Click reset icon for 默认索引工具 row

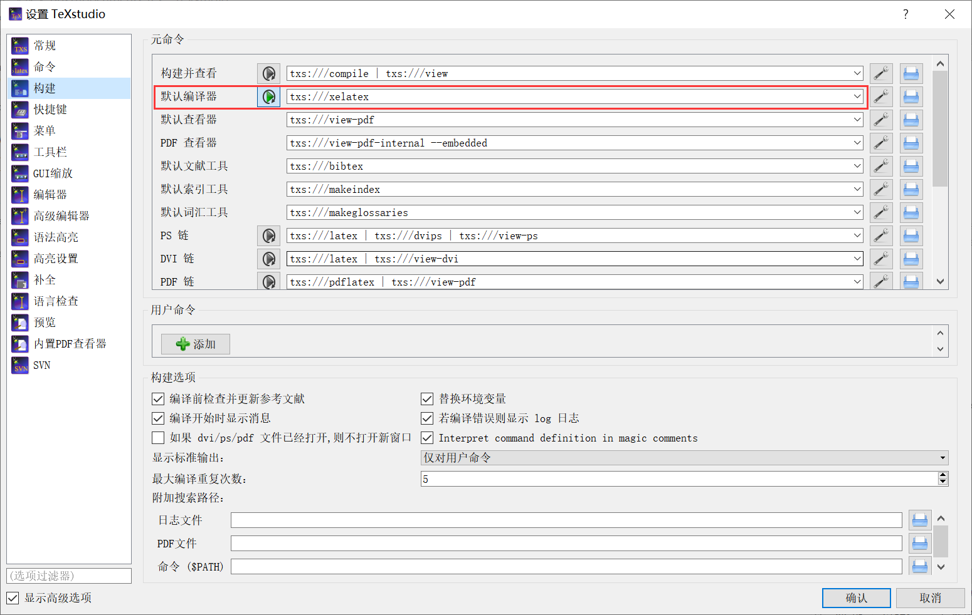(911, 189)
